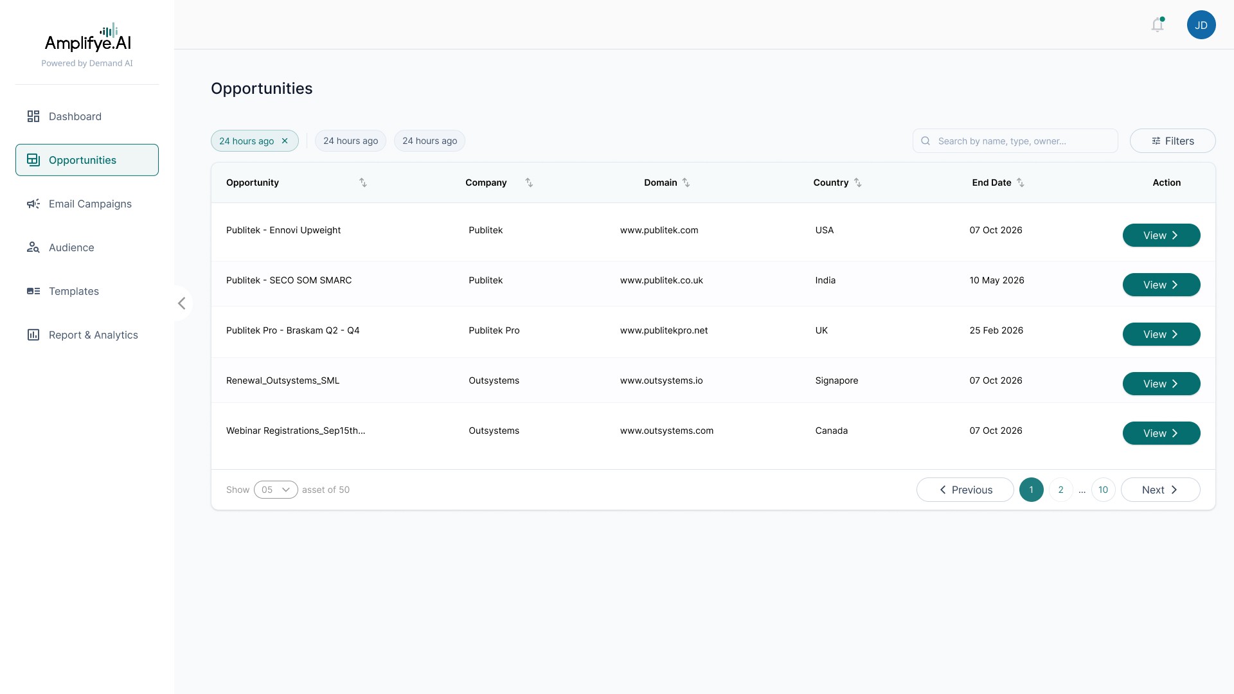1234x694 pixels.
Task: Click the search by name field
Action: click(x=1022, y=141)
